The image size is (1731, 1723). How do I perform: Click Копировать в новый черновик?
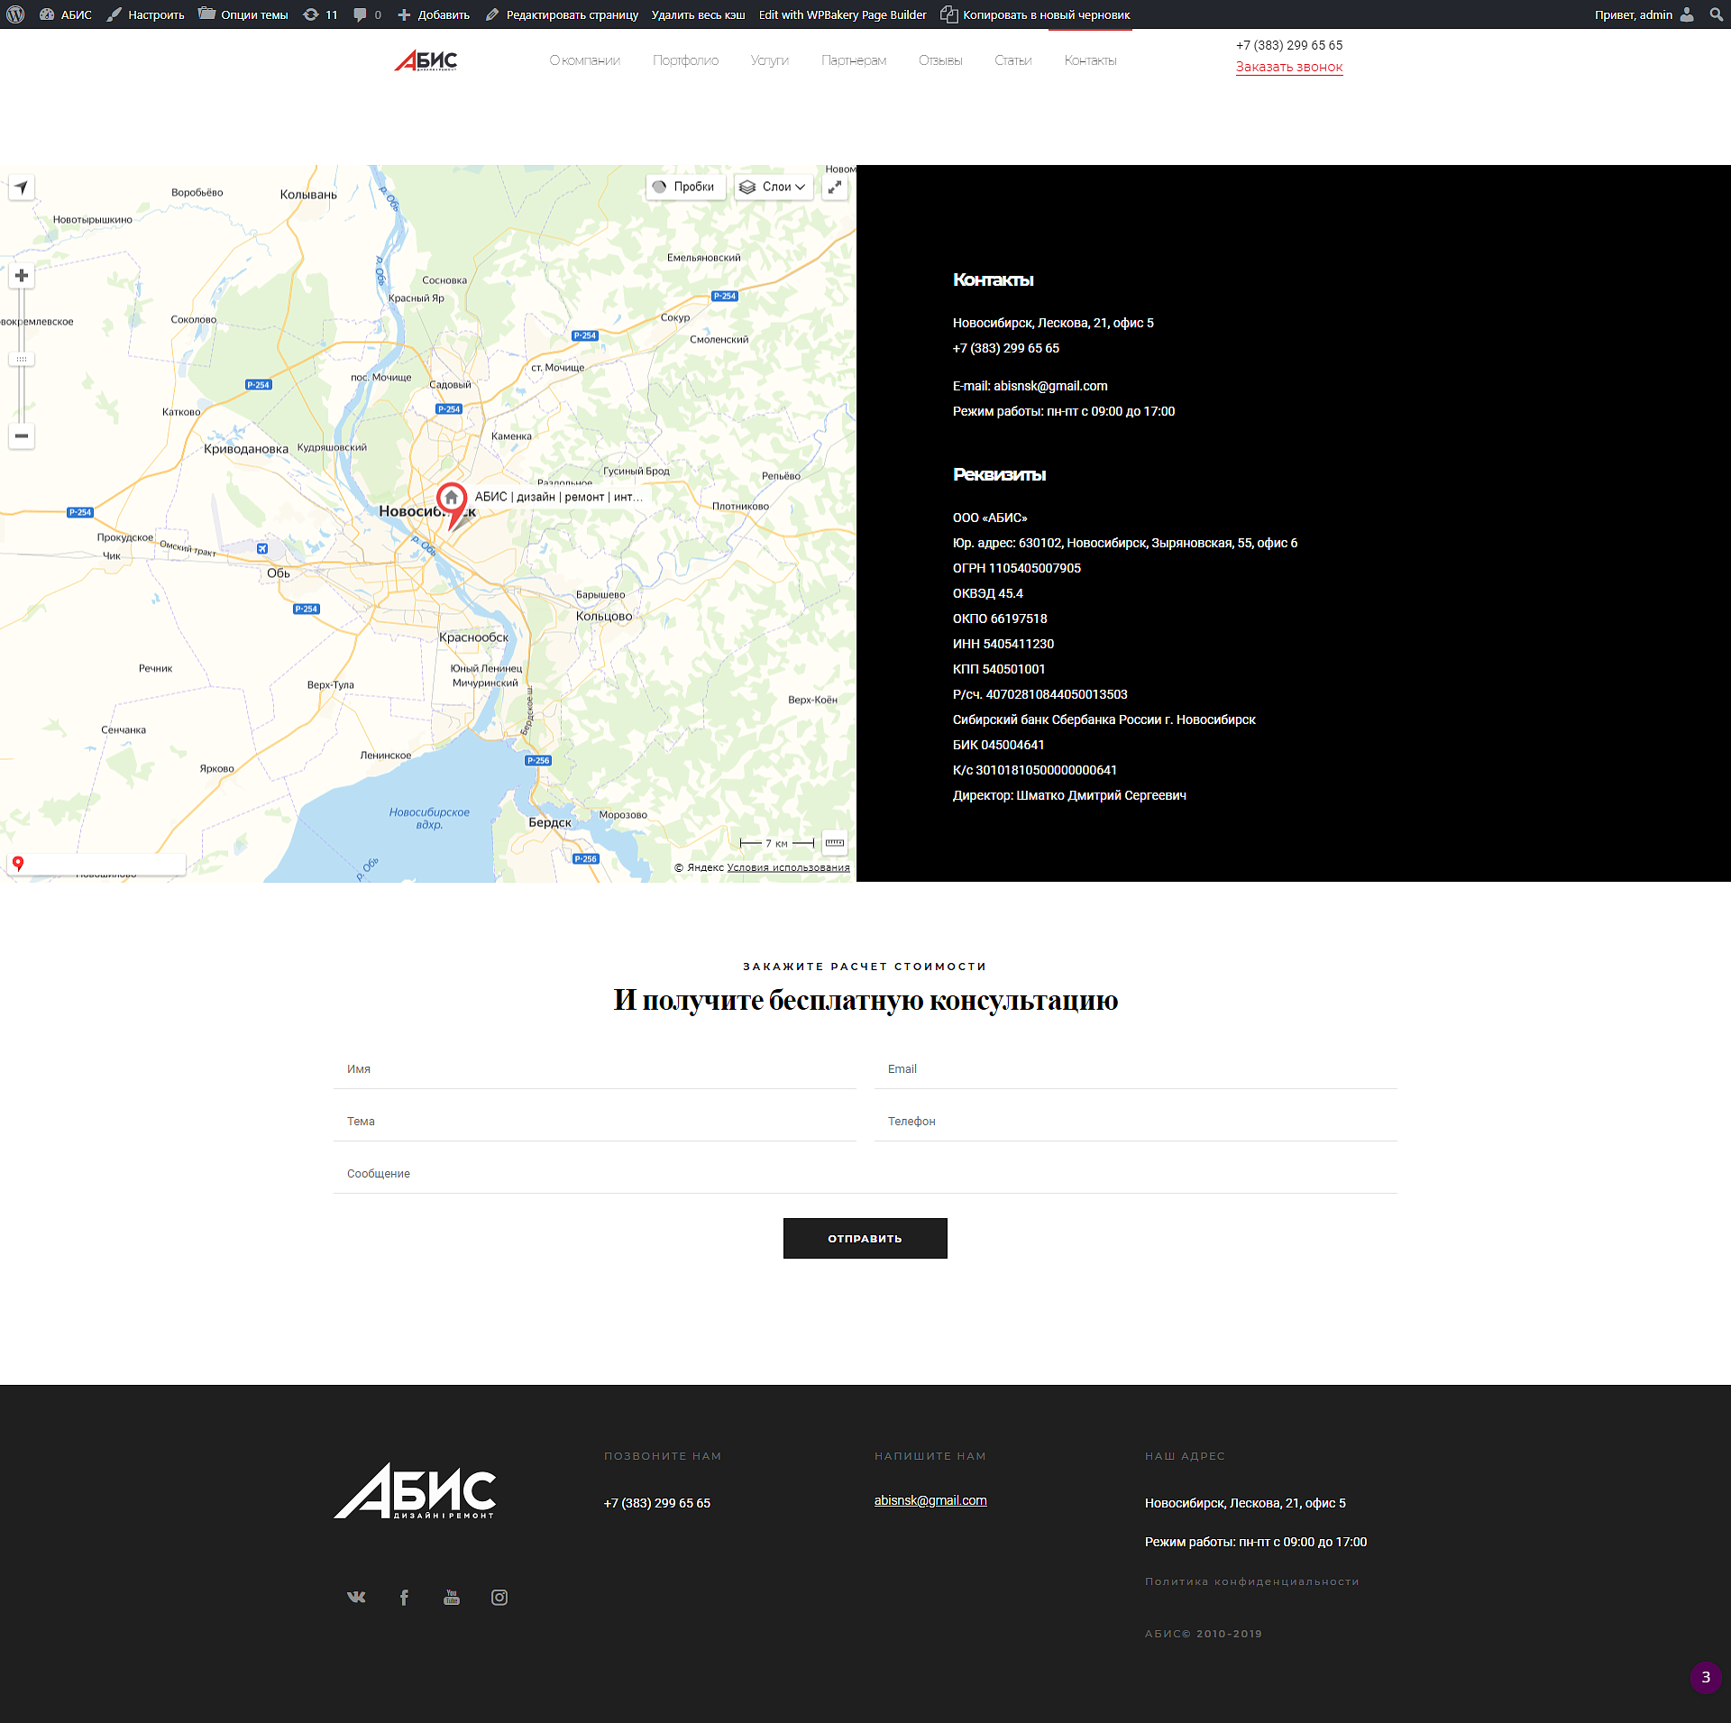[x=1035, y=14]
